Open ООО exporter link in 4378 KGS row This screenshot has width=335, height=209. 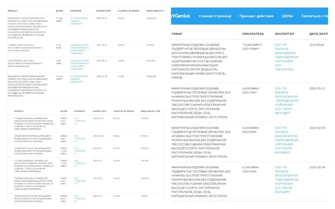coord(80,121)
